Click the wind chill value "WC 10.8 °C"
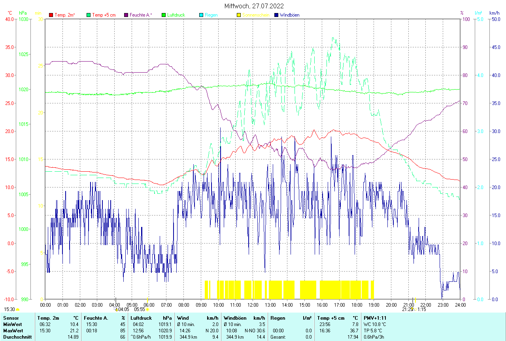 375,324
